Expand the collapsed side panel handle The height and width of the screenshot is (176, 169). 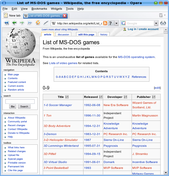click(x=1, y=96)
